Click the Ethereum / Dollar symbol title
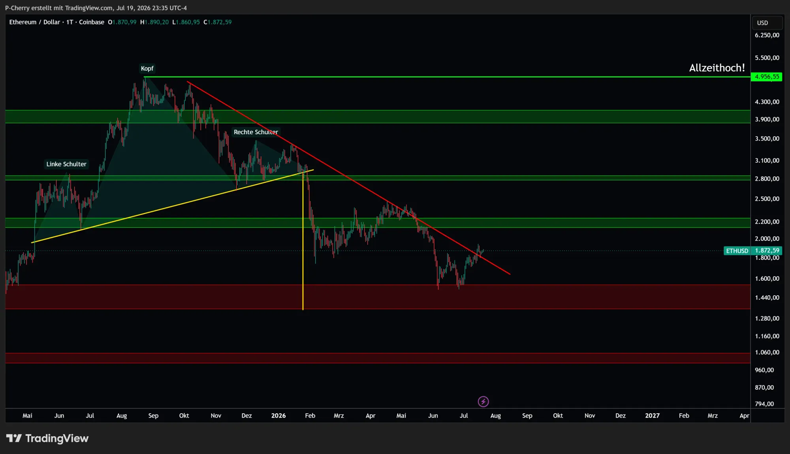Image resolution: width=790 pixels, height=454 pixels. pos(34,22)
